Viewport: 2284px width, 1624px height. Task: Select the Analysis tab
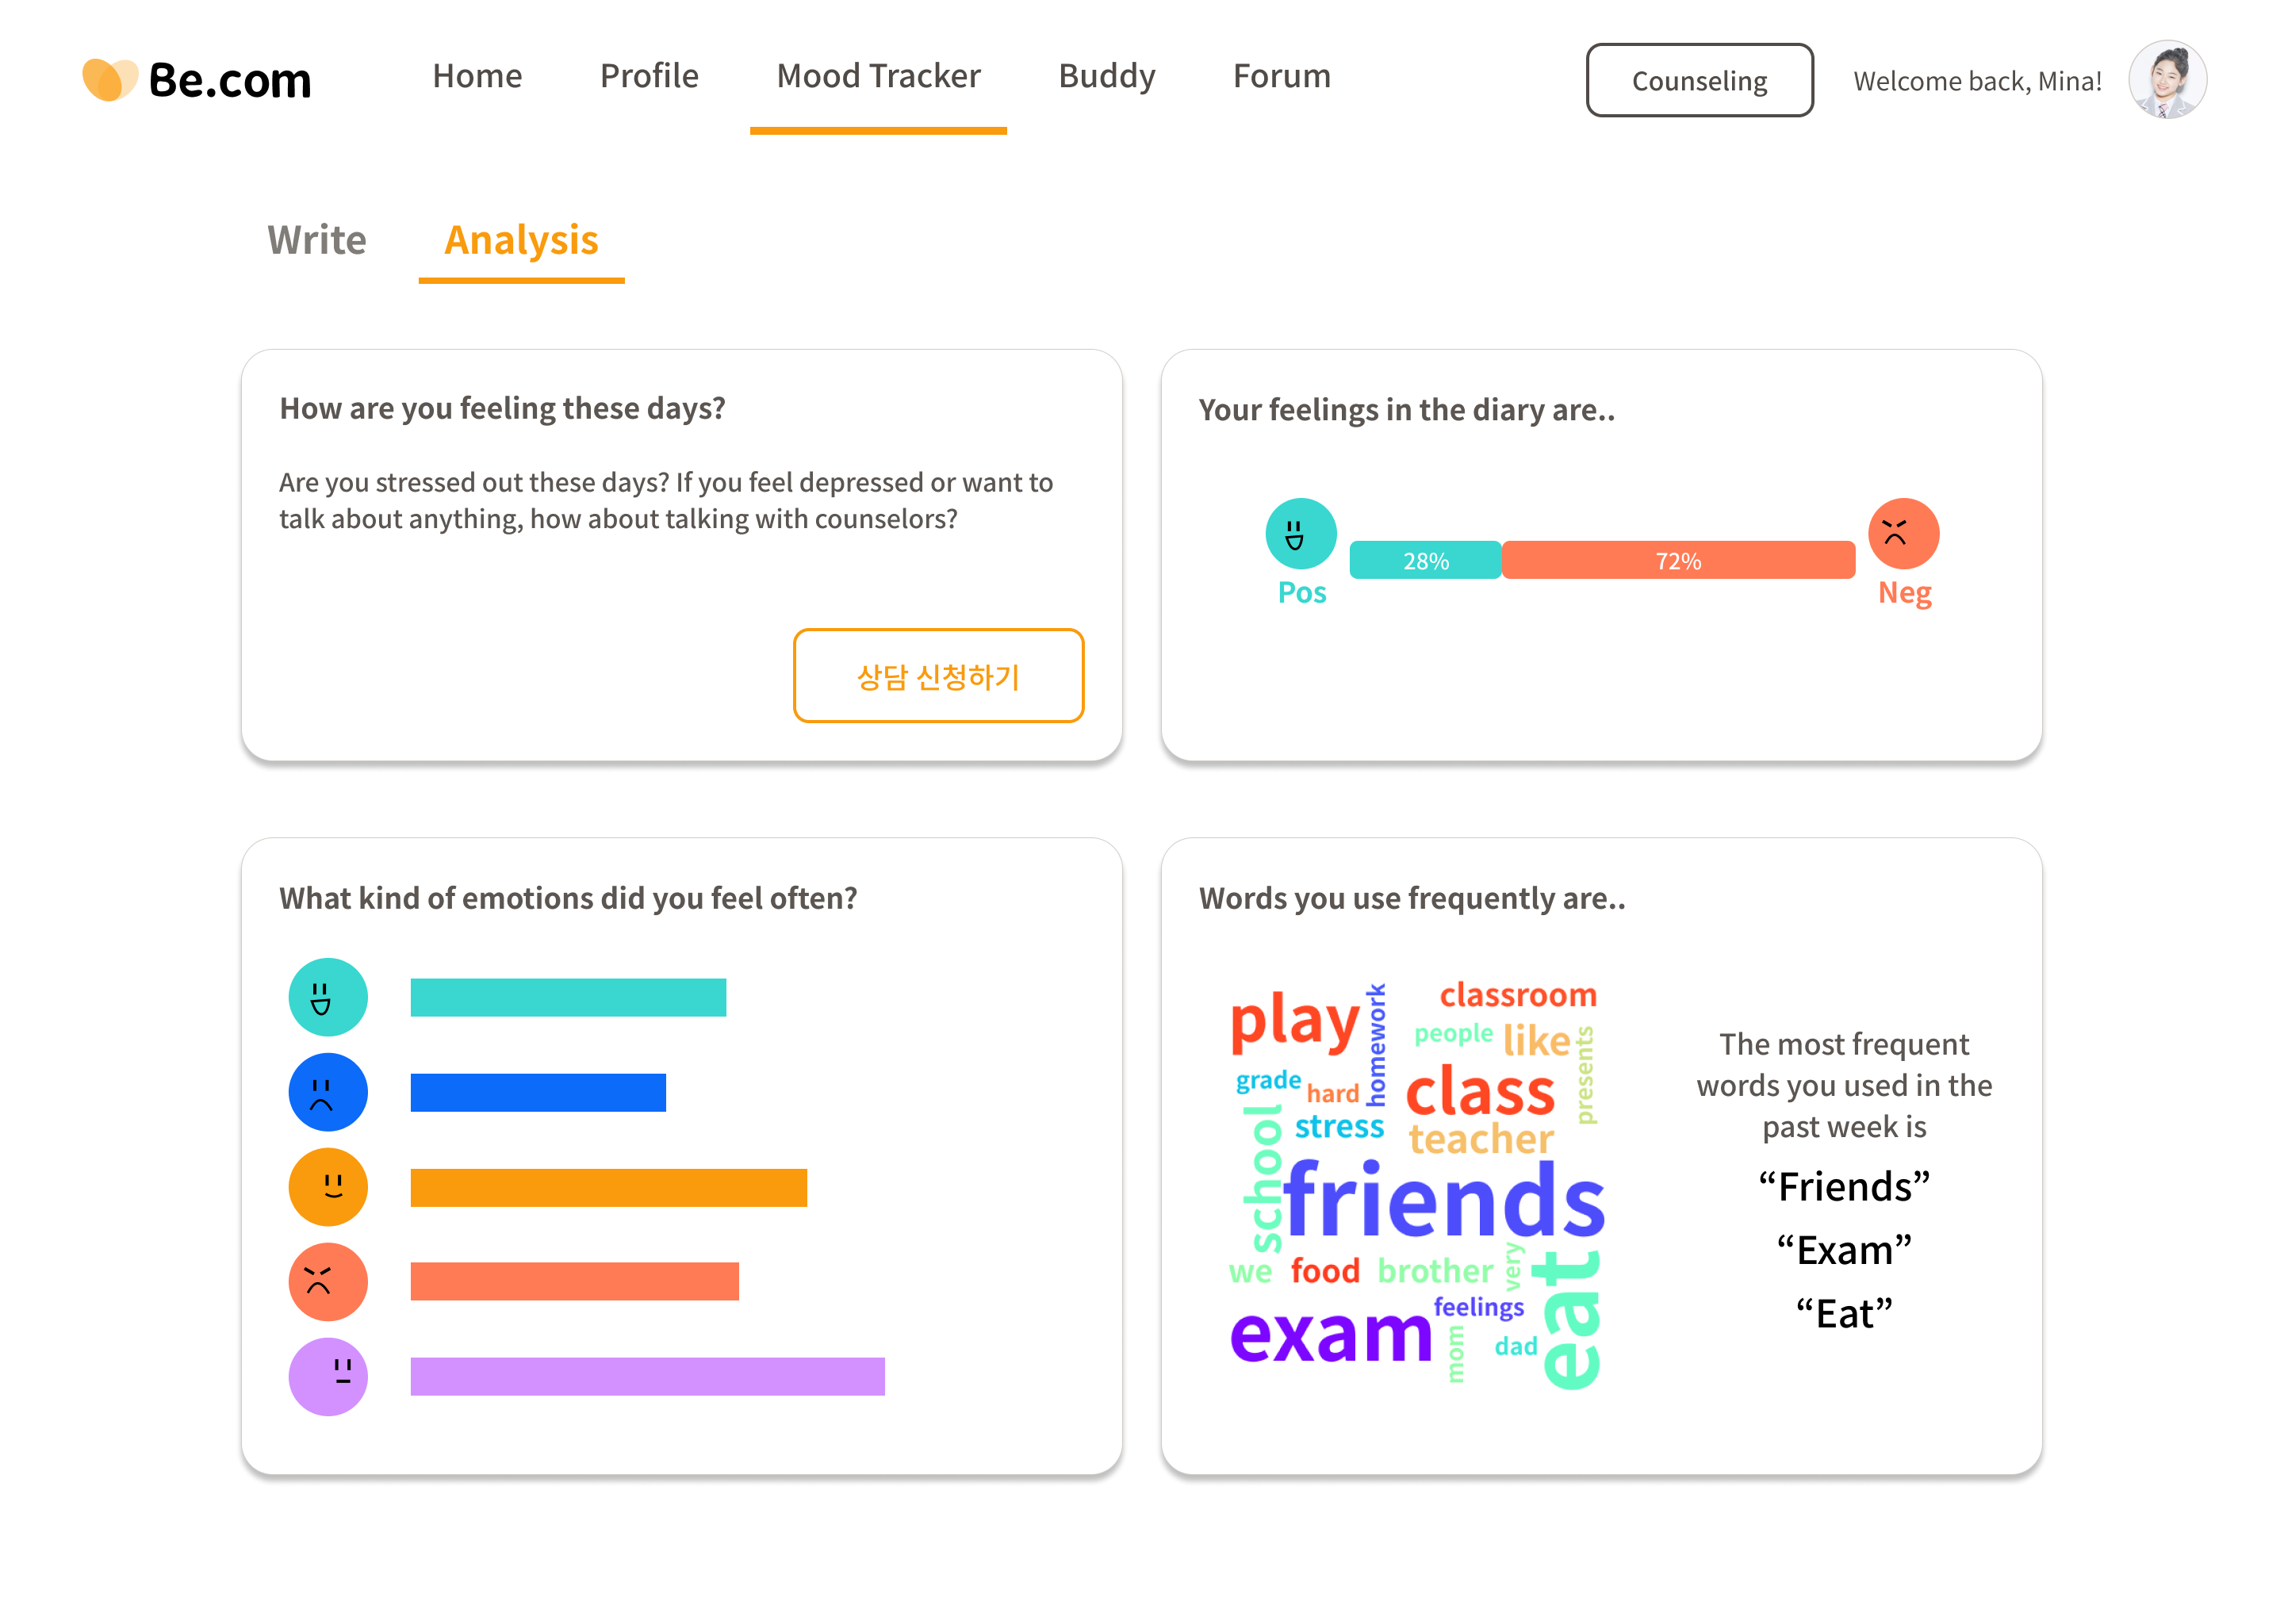point(521,240)
